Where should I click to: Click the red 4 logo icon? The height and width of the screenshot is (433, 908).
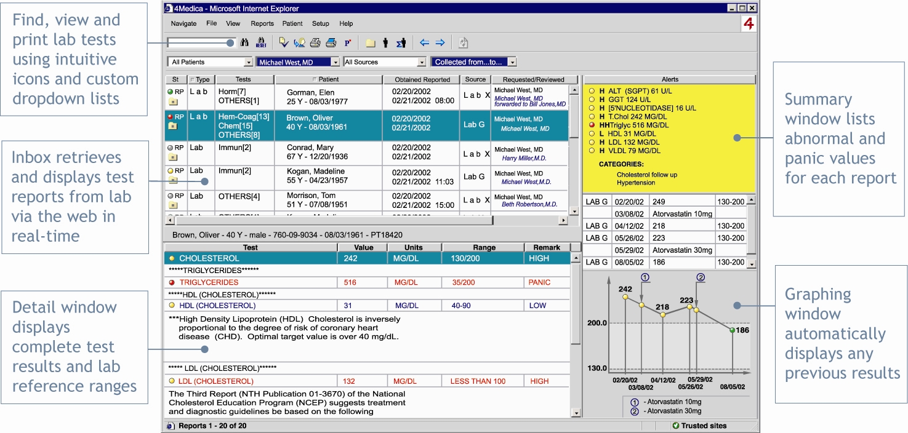coord(749,24)
